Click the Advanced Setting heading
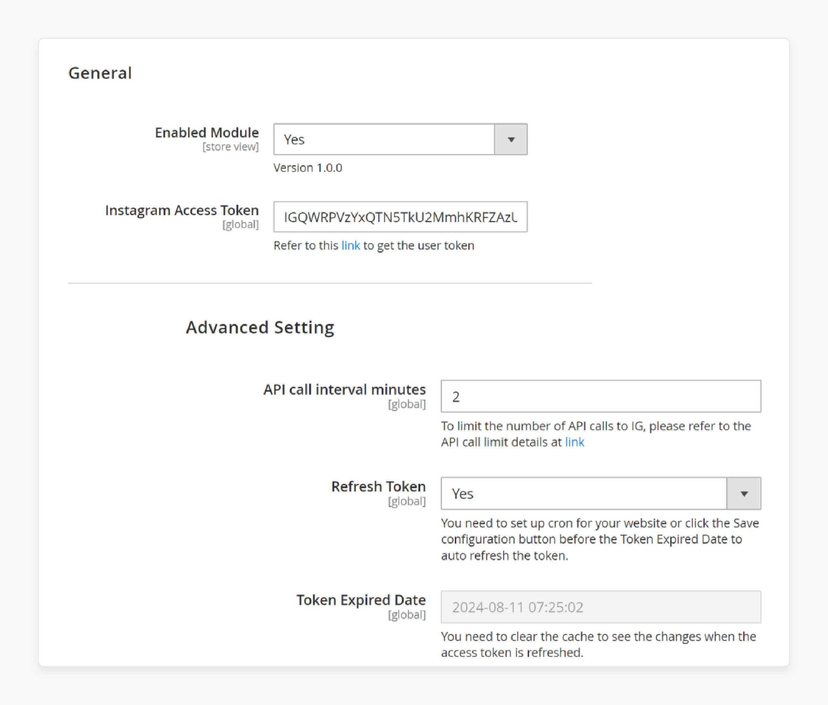Screen dimensions: 828x705 (260, 327)
